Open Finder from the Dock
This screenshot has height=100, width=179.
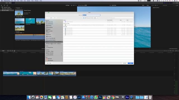[x=29, y=97]
